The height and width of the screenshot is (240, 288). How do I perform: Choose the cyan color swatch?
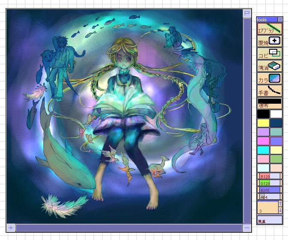[263, 150]
